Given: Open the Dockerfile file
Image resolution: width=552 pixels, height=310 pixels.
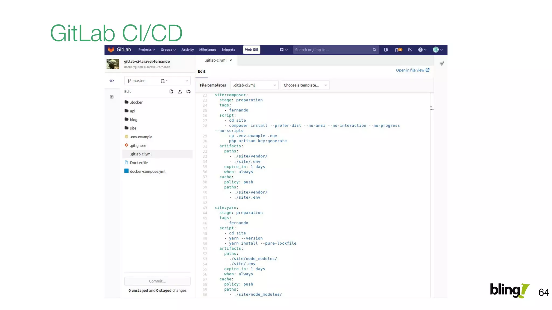Looking at the screenshot, I should coord(136,163).
